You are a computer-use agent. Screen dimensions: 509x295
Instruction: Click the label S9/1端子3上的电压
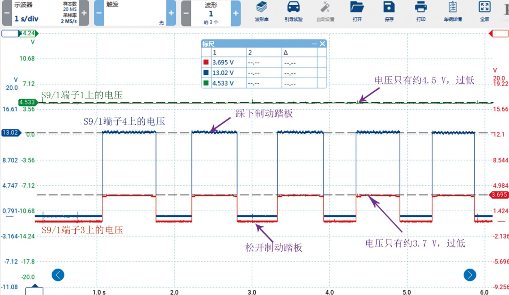[x=82, y=230]
